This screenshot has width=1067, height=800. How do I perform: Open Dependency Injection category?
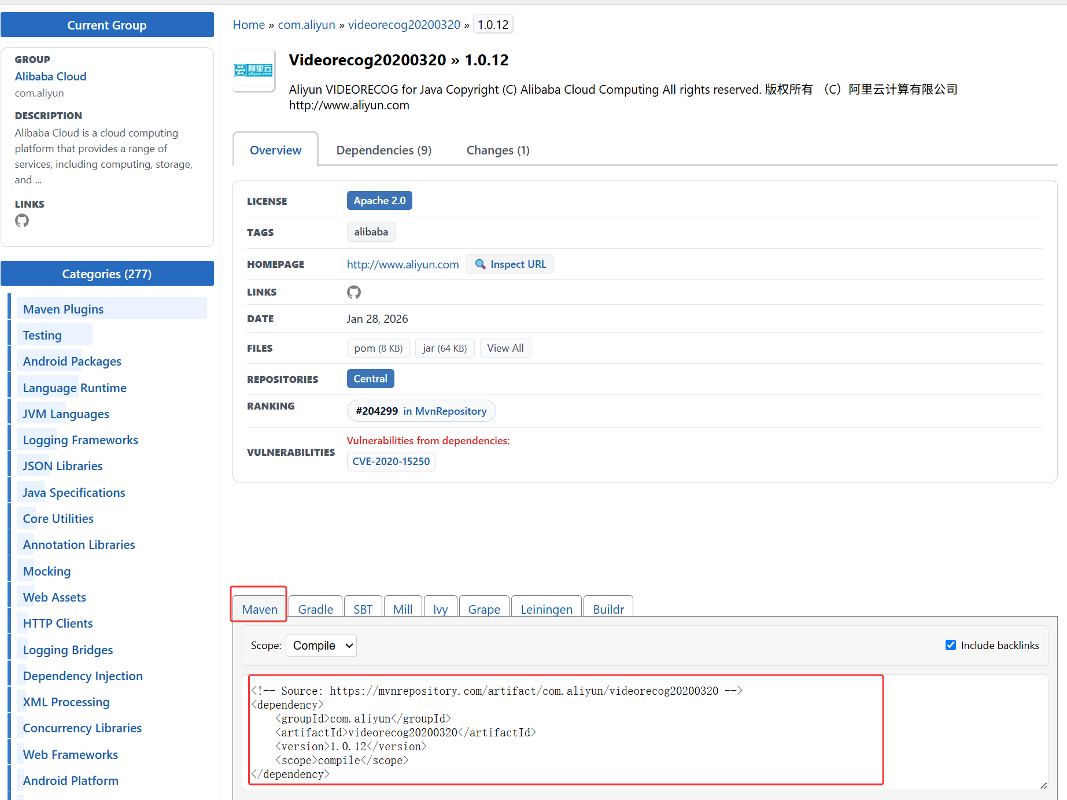[x=83, y=676]
